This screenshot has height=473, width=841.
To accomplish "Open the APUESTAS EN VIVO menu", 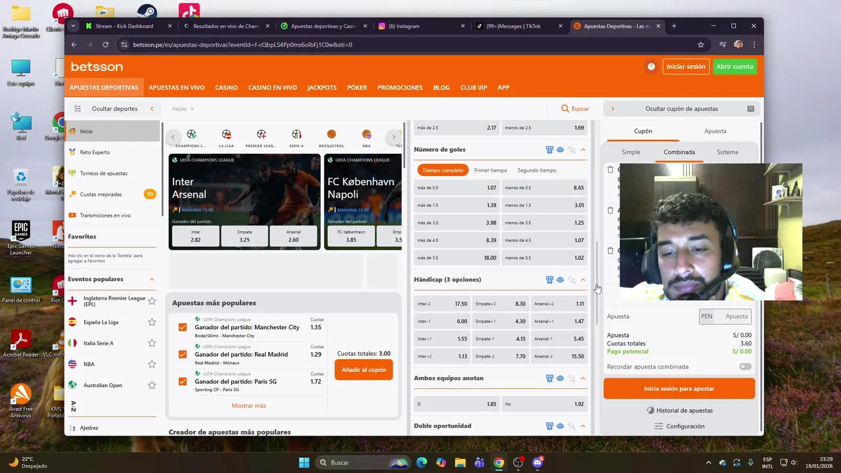I will tap(177, 87).
